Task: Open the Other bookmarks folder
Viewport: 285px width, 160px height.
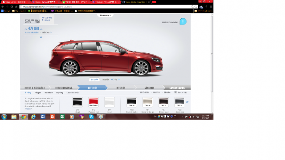Action: coord(203,11)
